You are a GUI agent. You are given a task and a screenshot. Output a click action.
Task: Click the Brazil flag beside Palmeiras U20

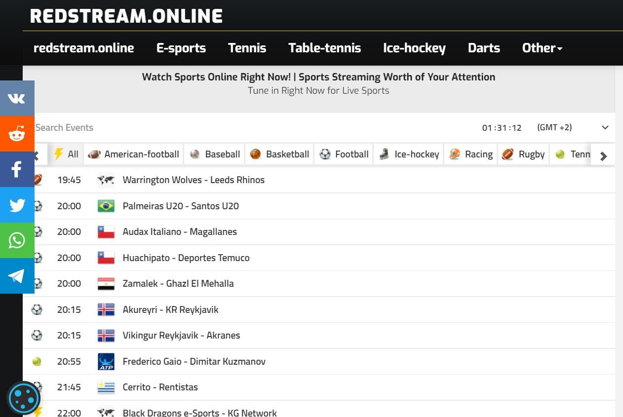106,206
